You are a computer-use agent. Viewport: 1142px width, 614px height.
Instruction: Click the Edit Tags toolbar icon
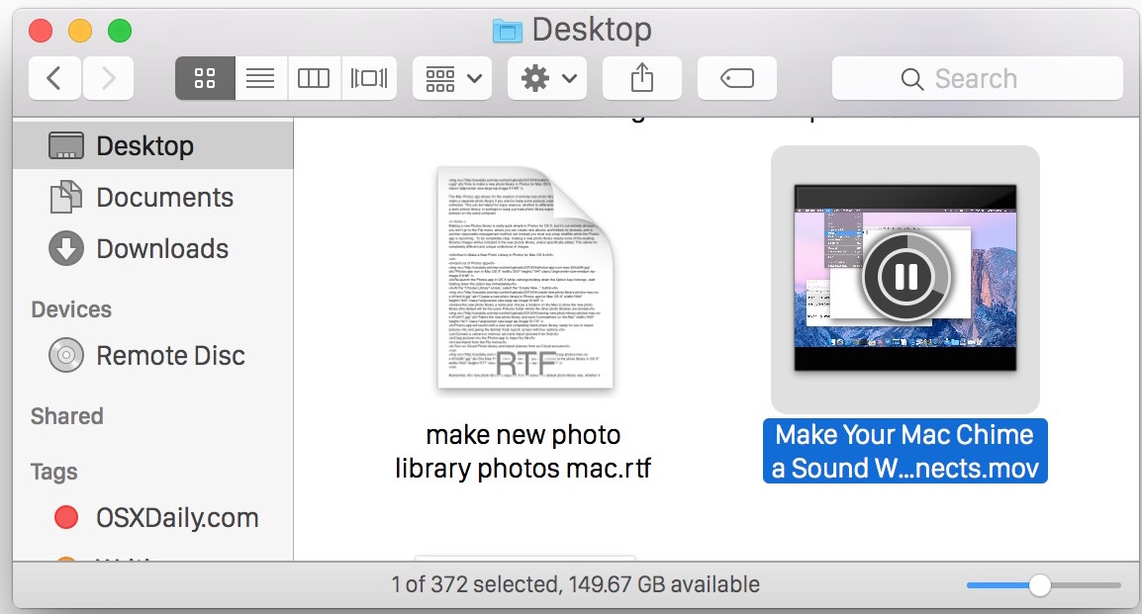click(x=736, y=78)
